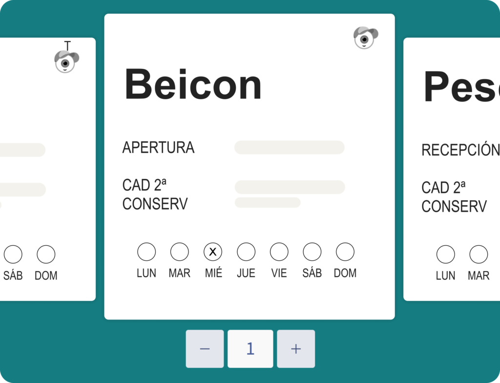Screen dimensions: 500x383
Task: Select MAR circle on the right card
Action: pos(479,255)
